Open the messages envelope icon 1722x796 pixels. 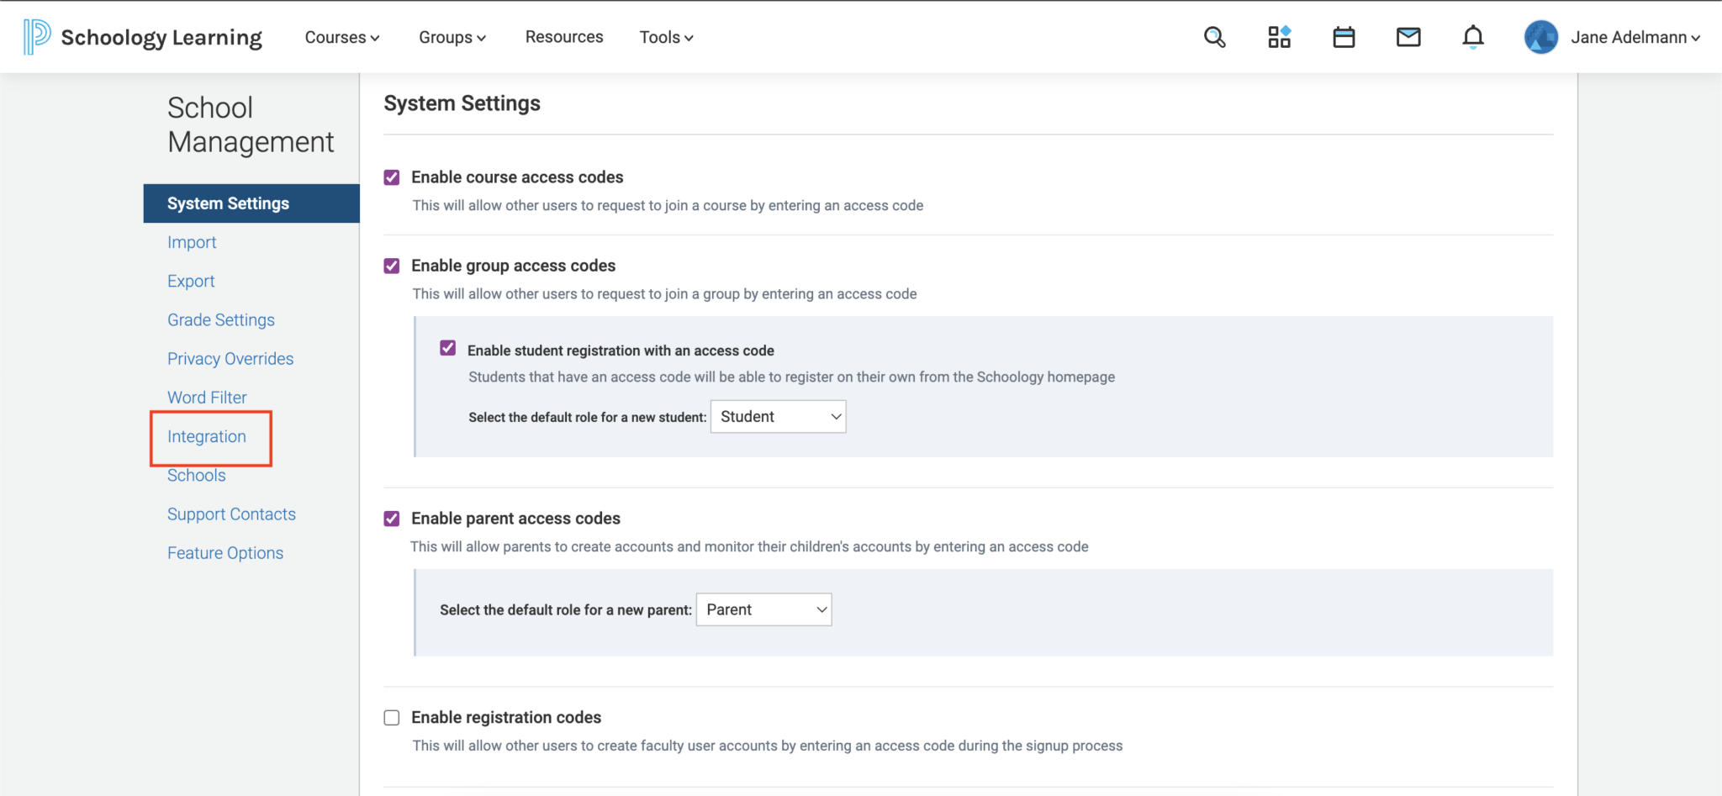pyautogui.click(x=1408, y=36)
